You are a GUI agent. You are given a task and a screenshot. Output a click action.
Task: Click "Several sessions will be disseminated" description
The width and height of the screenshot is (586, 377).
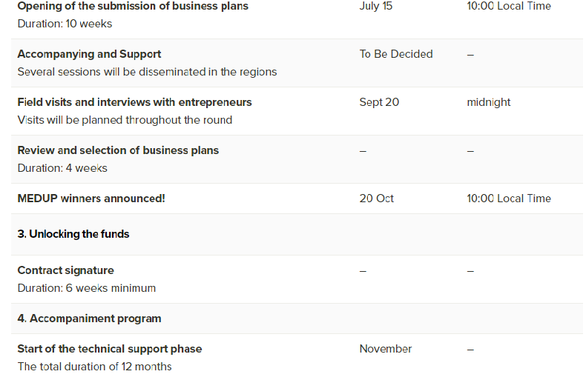[x=147, y=72]
